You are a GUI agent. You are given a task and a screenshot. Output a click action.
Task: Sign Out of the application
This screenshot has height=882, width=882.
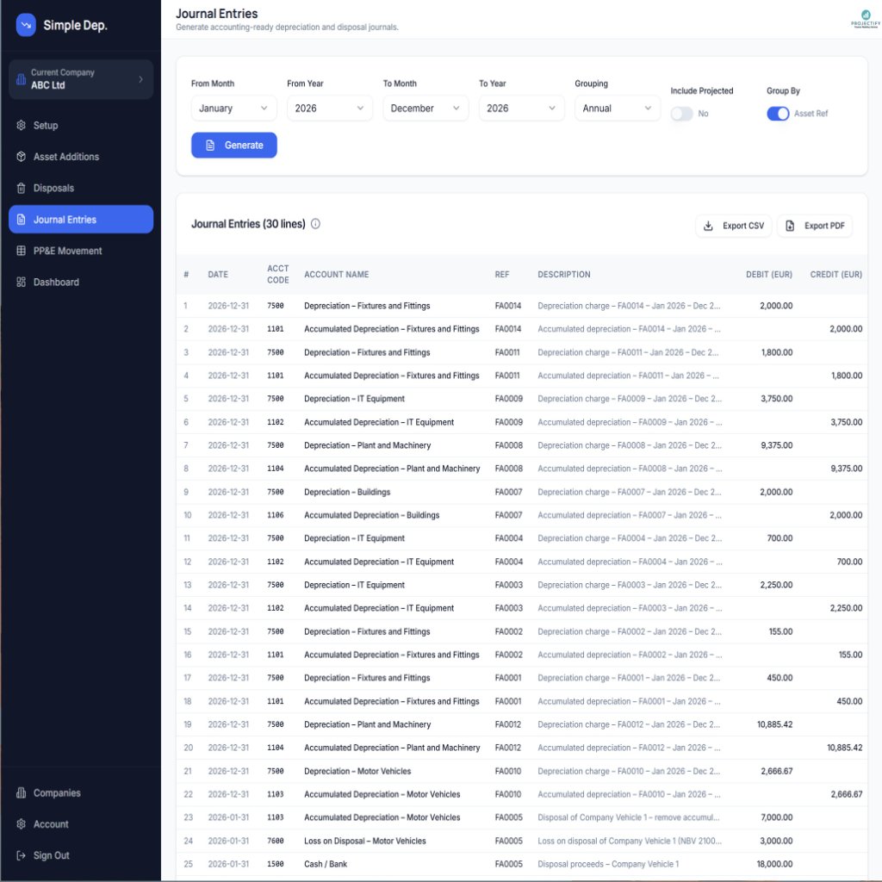coord(81,855)
